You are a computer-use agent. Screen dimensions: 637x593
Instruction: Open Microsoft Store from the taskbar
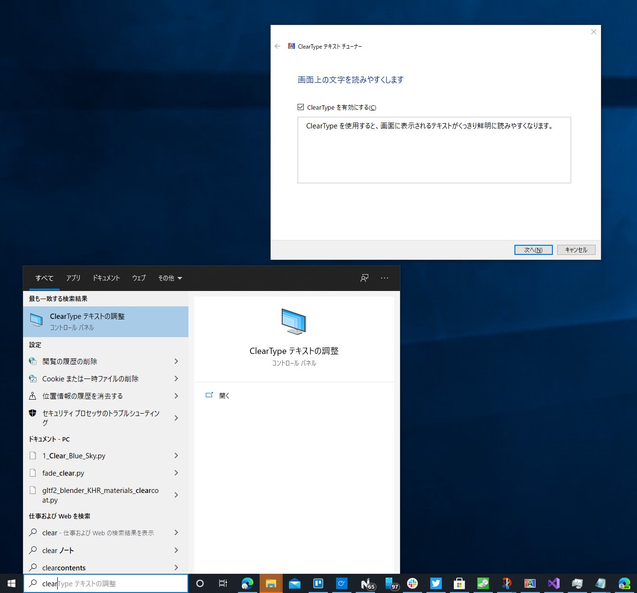coord(459,583)
